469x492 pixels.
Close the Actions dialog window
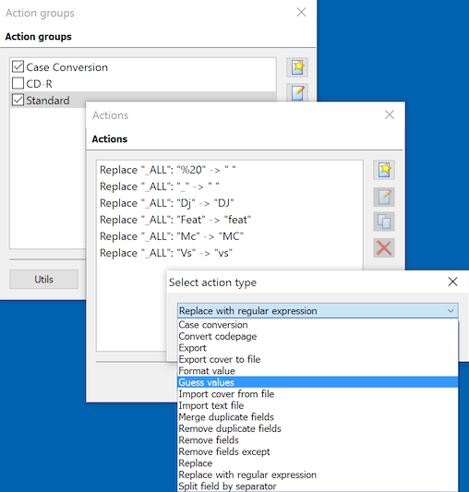pos(390,114)
